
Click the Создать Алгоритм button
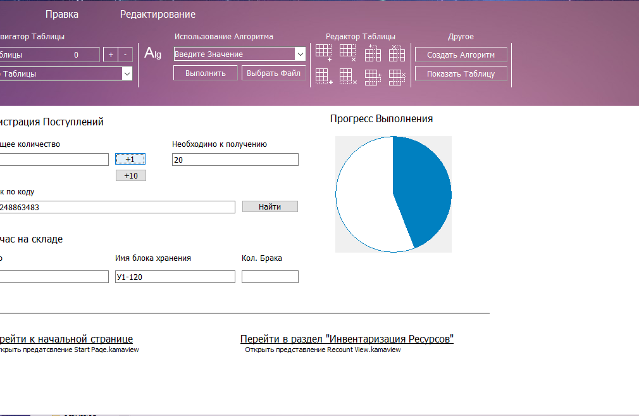tap(461, 54)
